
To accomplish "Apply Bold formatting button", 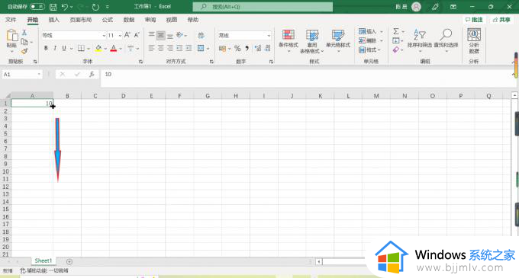I will tap(46, 48).
